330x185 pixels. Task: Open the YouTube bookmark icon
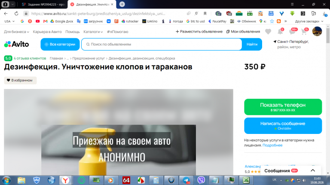pyautogui.click(x=37, y=21)
